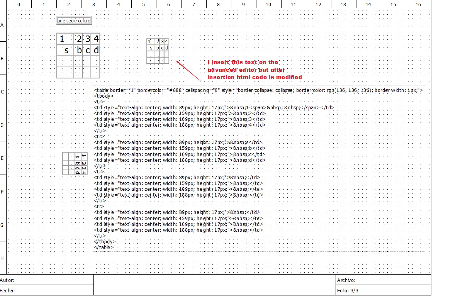Click the closing "</table>" line in text box
This screenshot has height=302, width=453.
click(103, 247)
